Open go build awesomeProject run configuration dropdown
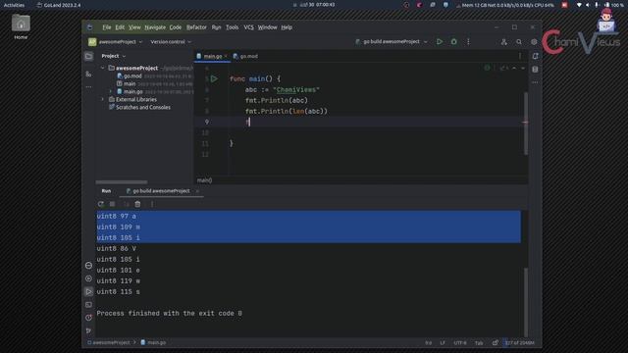 pyautogui.click(x=392, y=41)
